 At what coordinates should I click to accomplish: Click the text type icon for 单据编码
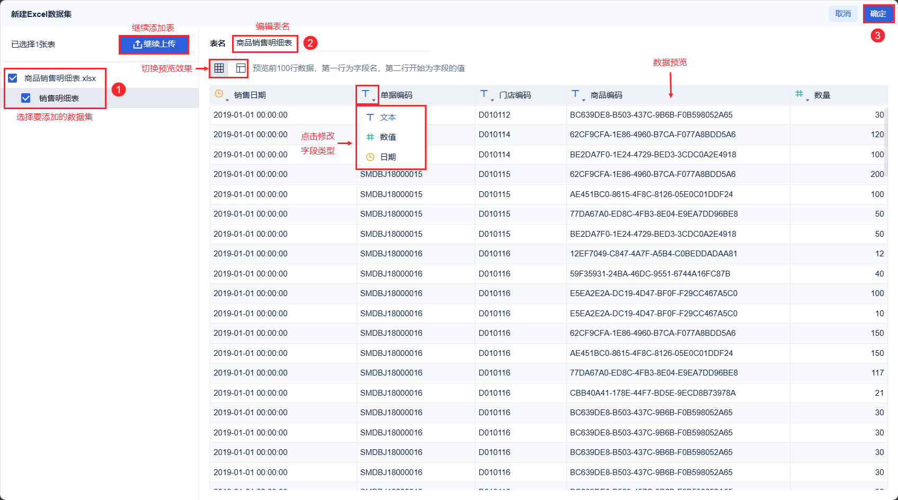365,94
